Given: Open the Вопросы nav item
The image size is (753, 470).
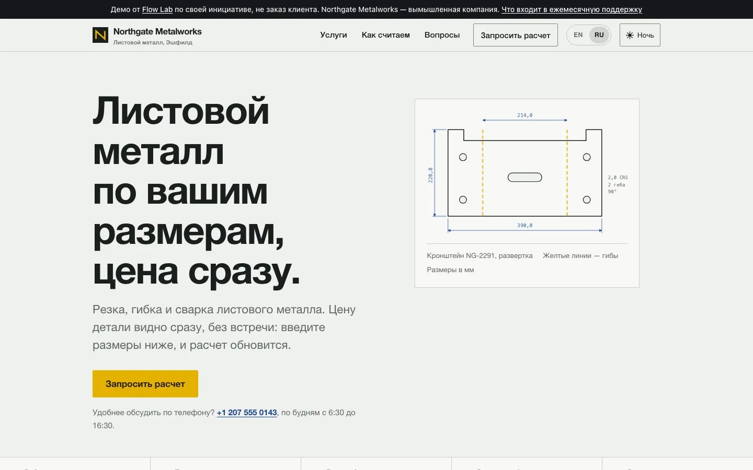Looking at the screenshot, I should pos(442,35).
